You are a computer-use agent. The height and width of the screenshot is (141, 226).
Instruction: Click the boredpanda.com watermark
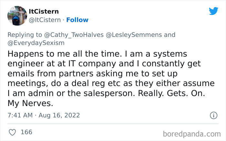point(192,133)
